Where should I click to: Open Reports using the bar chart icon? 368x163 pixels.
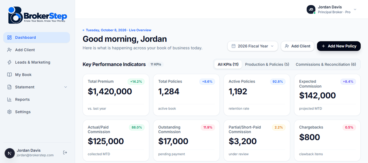point(9,99)
